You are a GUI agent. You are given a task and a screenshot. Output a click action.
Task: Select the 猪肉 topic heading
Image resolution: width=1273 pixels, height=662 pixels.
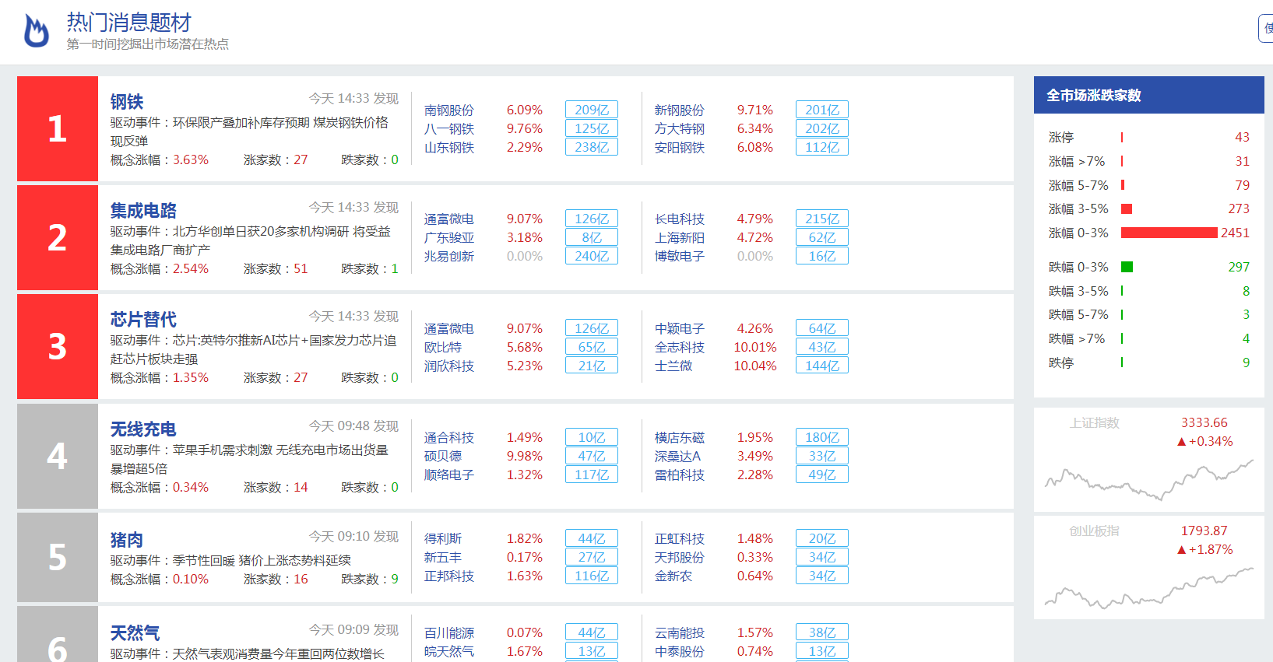(x=127, y=540)
